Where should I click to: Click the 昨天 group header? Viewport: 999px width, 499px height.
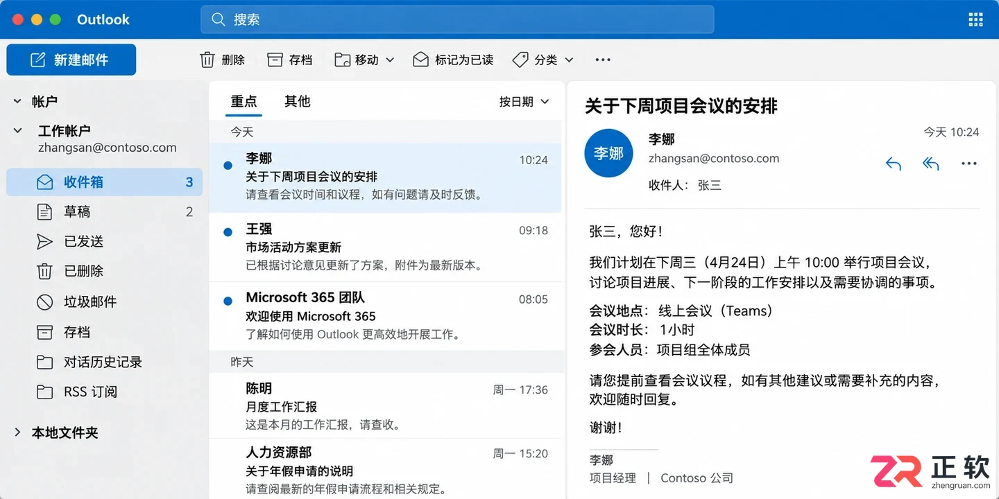385,362
